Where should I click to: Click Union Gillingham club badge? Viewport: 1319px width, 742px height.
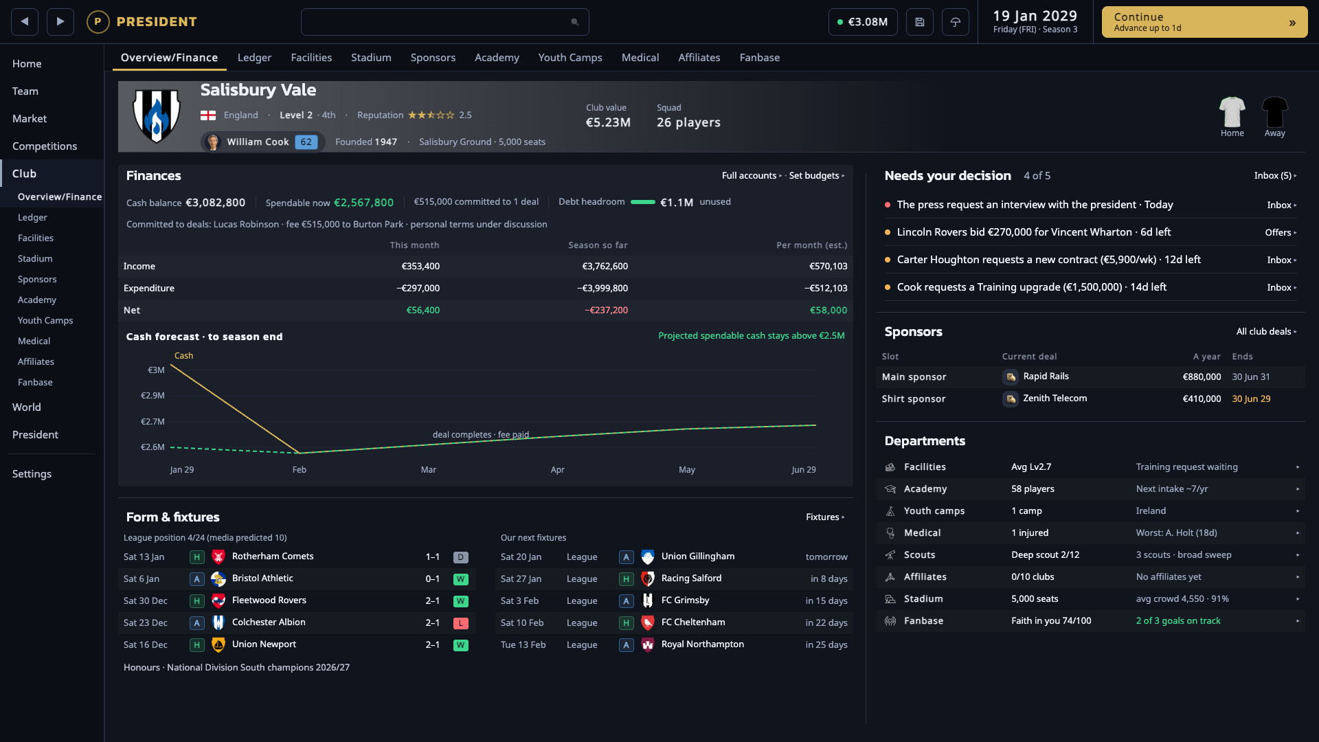pyautogui.click(x=648, y=556)
